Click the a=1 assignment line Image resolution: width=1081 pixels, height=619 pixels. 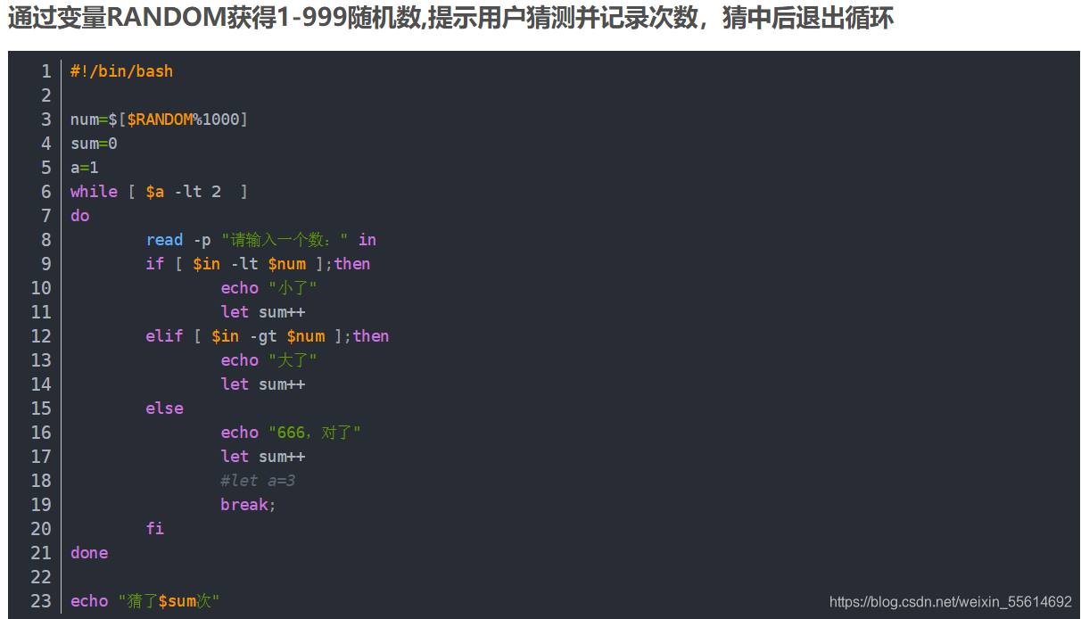(x=85, y=168)
